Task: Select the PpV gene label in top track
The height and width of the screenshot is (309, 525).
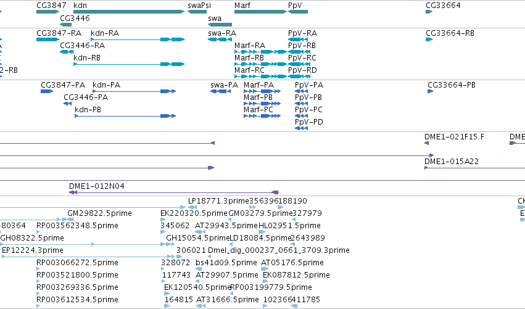Action: (295, 6)
